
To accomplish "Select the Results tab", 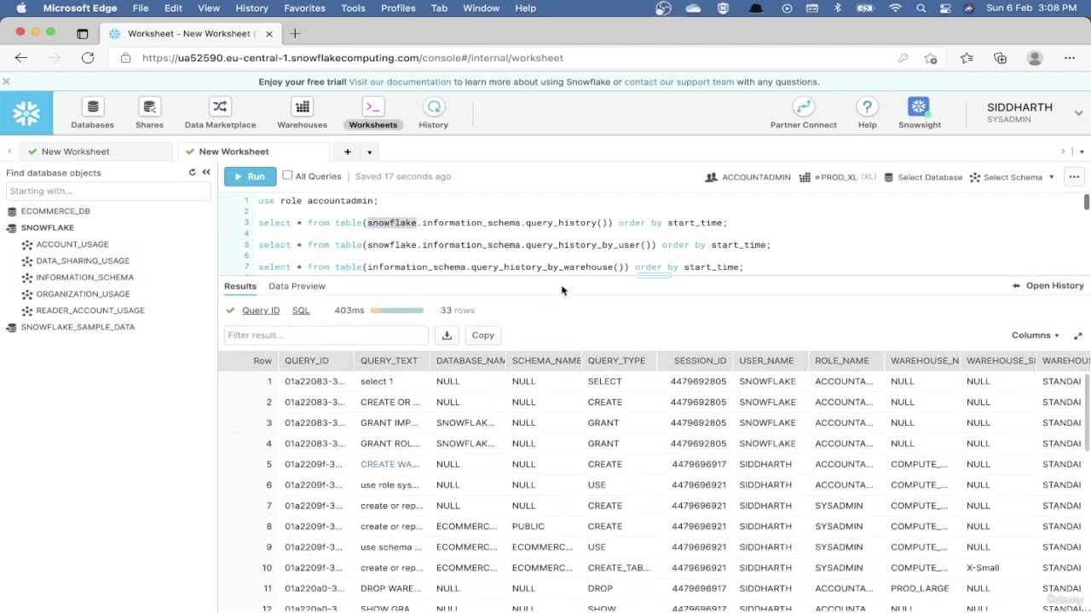I will 240,286.
